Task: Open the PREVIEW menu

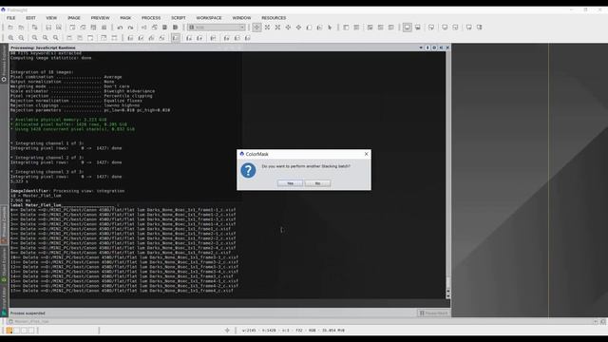Action: point(100,18)
